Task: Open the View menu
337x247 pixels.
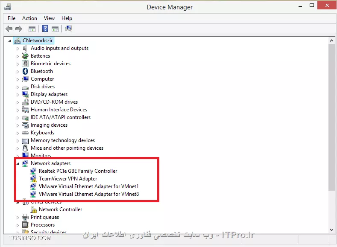Action: [49, 18]
